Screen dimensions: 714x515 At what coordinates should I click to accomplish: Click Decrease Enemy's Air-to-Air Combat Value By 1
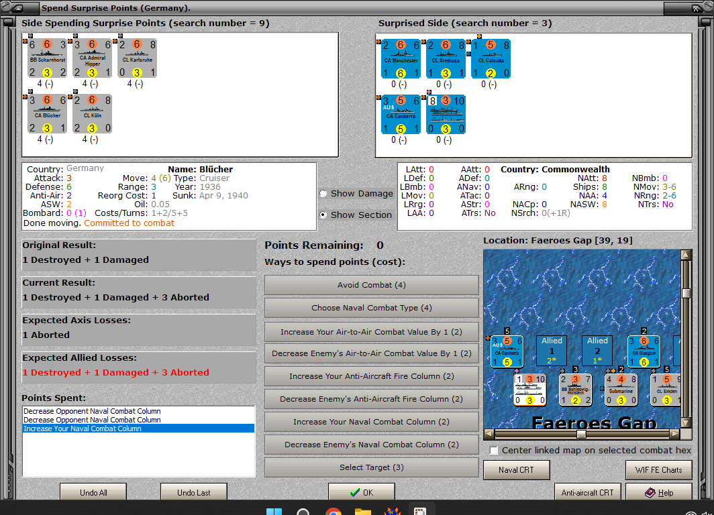372,353
